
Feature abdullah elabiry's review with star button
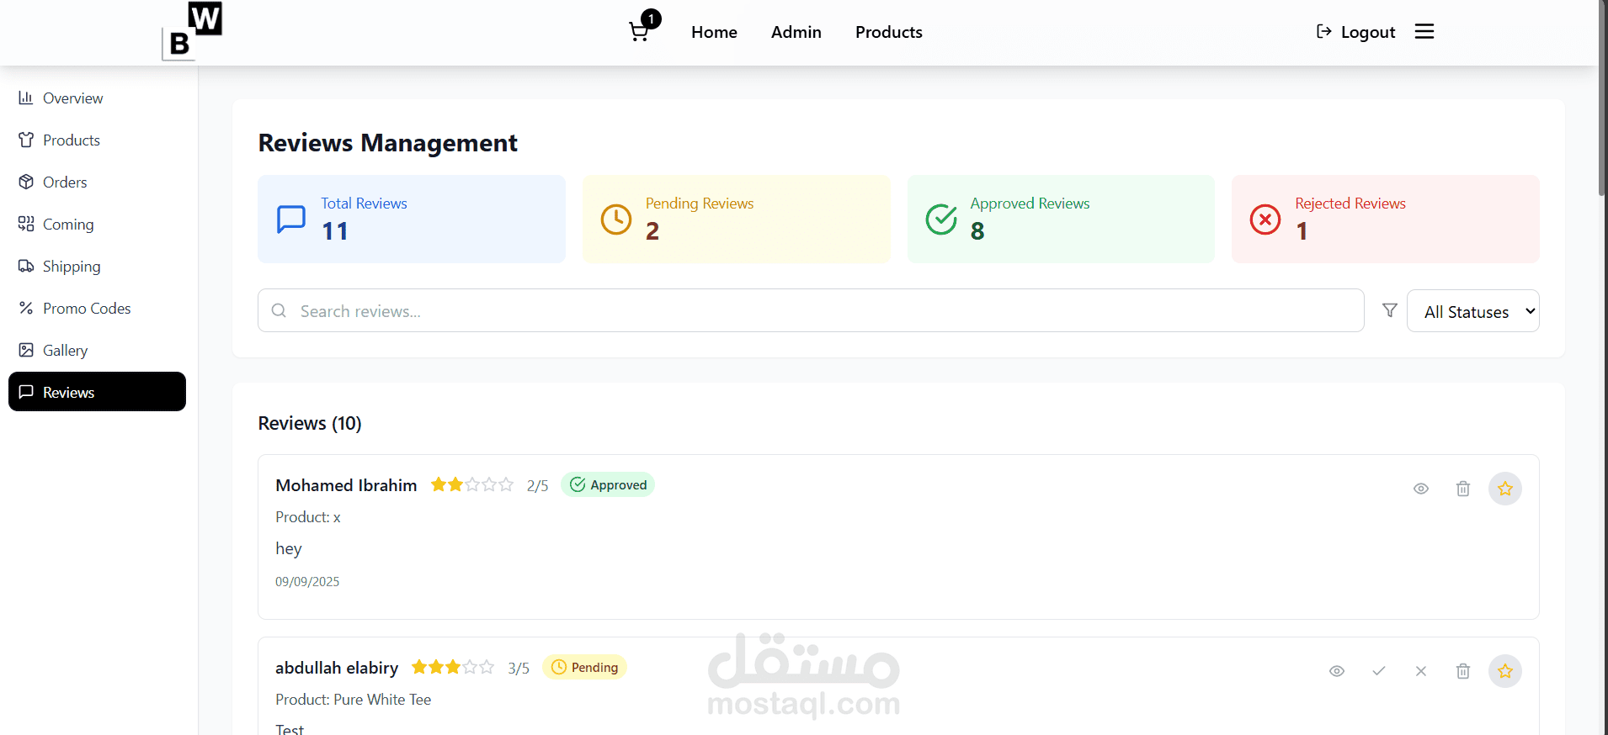(x=1505, y=671)
